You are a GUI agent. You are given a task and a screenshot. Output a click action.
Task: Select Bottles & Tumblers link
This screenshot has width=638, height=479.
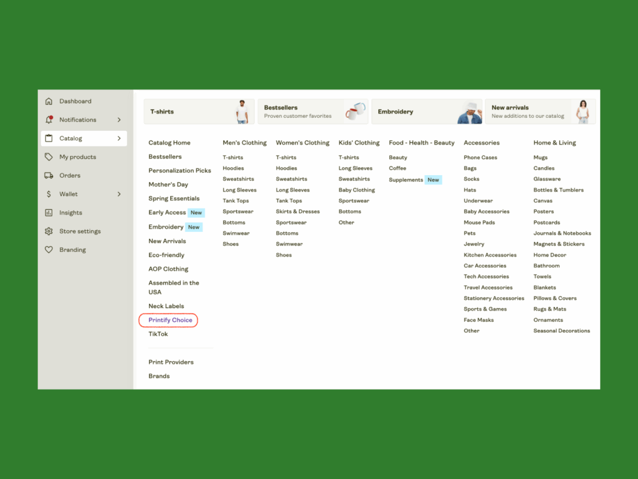558,190
